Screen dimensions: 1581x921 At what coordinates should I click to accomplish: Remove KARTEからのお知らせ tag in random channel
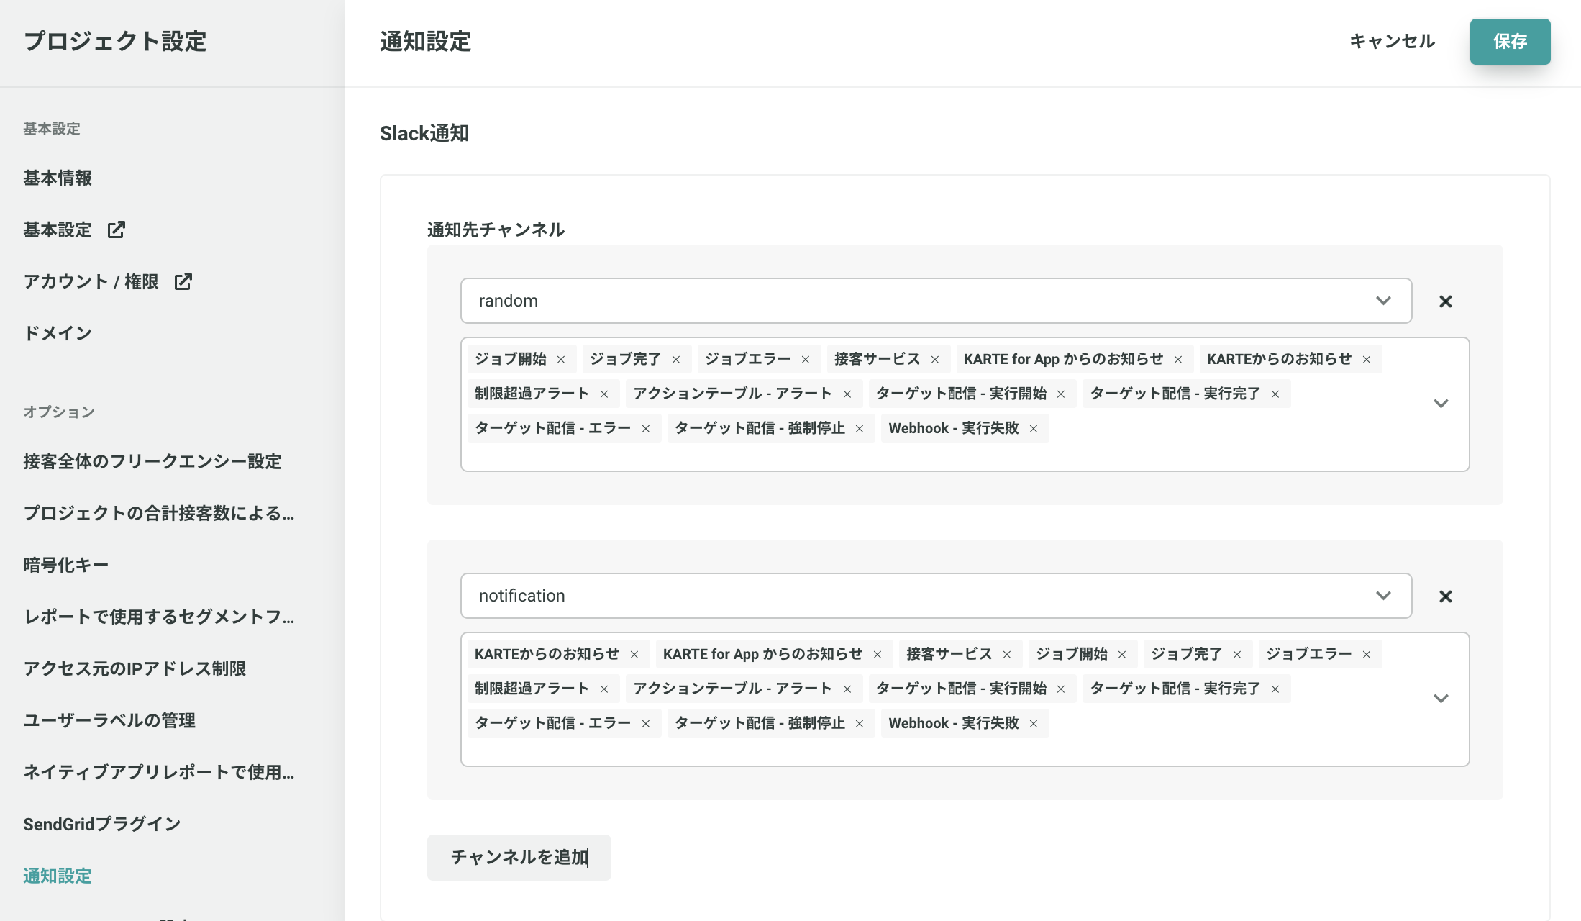1367,360
